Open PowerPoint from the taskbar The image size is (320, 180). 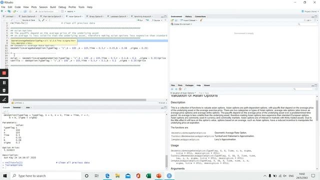tap(159, 175)
